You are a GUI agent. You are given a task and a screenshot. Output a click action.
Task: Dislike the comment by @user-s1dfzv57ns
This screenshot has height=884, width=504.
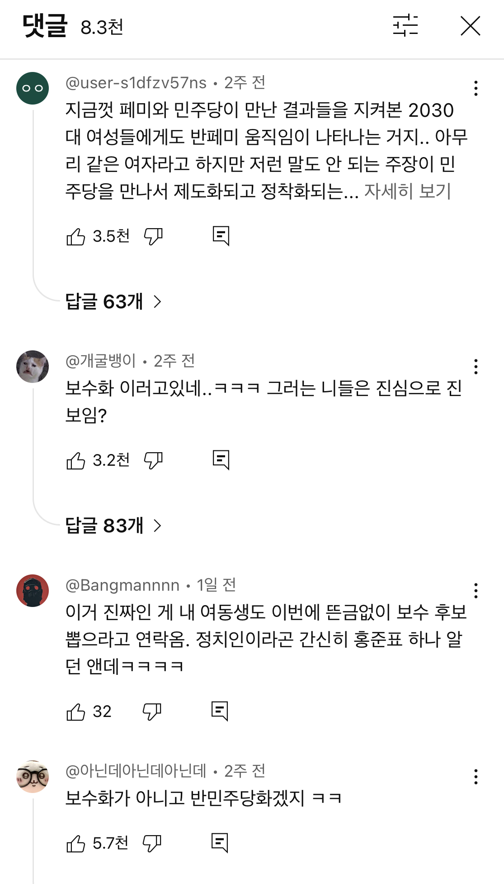153,236
